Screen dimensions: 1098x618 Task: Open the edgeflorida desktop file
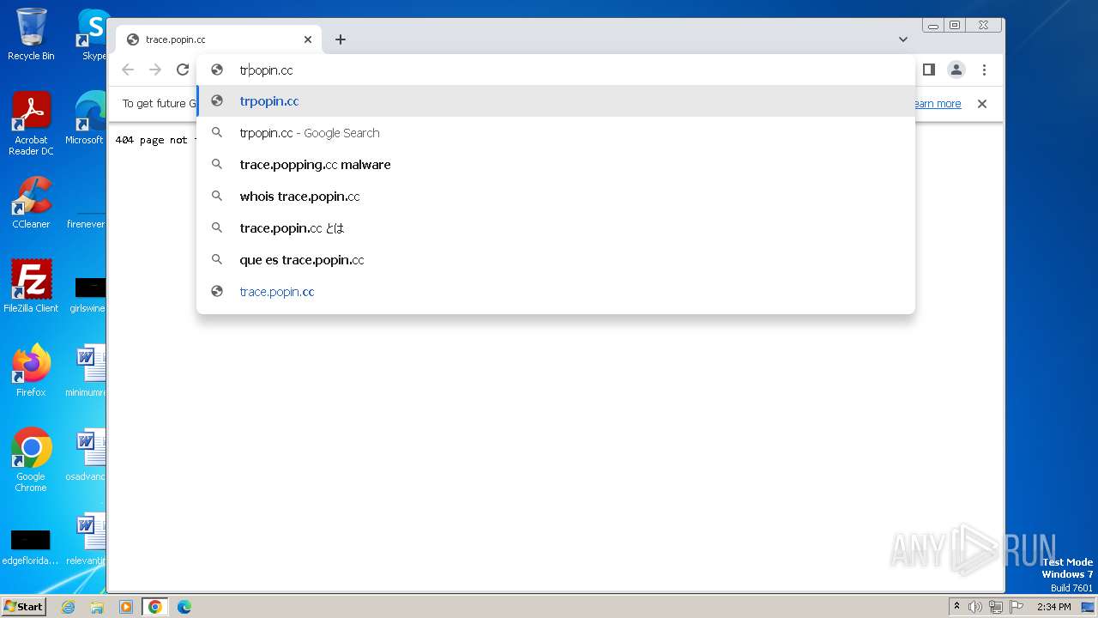(31, 545)
